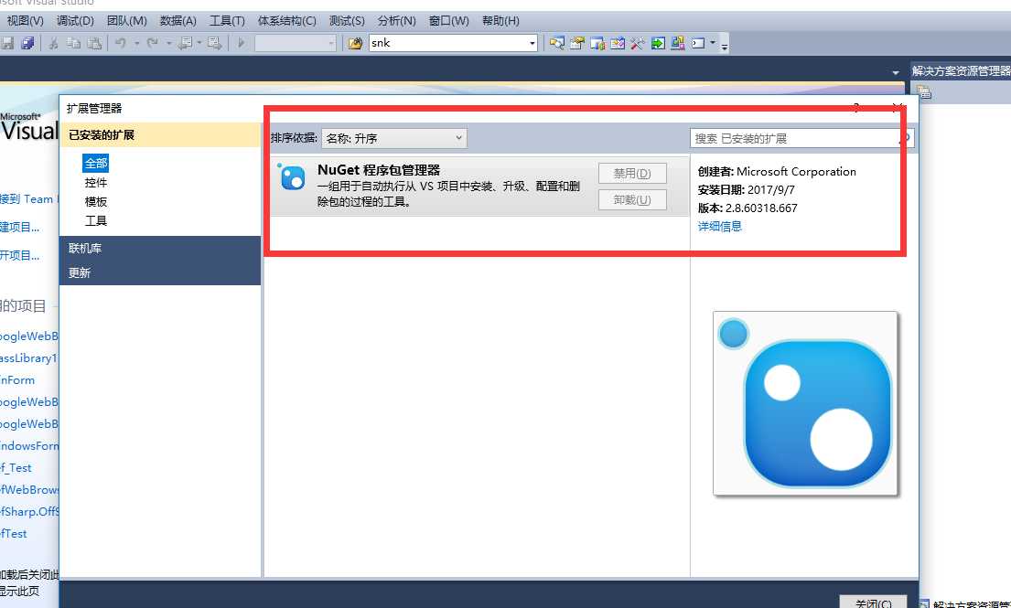The width and height of the screenshot is (1011, 608).
Task: Open the 分析(N) menu
Action: (396, 21)
